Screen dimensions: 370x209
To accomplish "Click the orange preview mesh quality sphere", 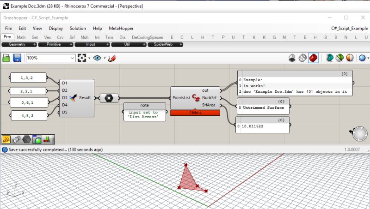I will 350,58.
